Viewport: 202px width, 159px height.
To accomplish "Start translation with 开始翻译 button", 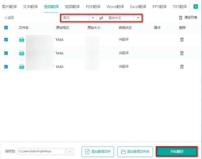I will tap(177, 152).
